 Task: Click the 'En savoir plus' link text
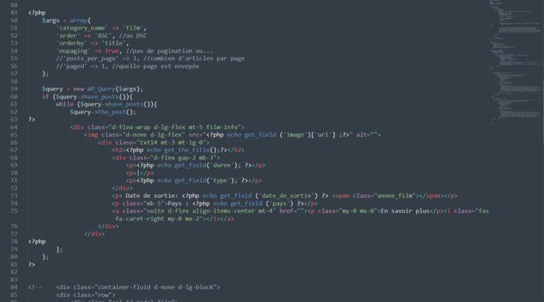405,211
